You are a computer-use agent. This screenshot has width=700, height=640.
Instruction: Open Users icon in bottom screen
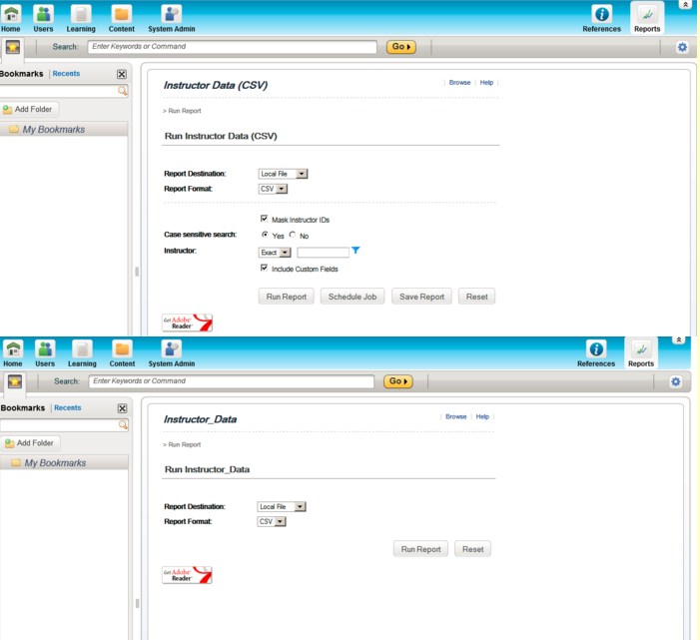pos(45,349)
